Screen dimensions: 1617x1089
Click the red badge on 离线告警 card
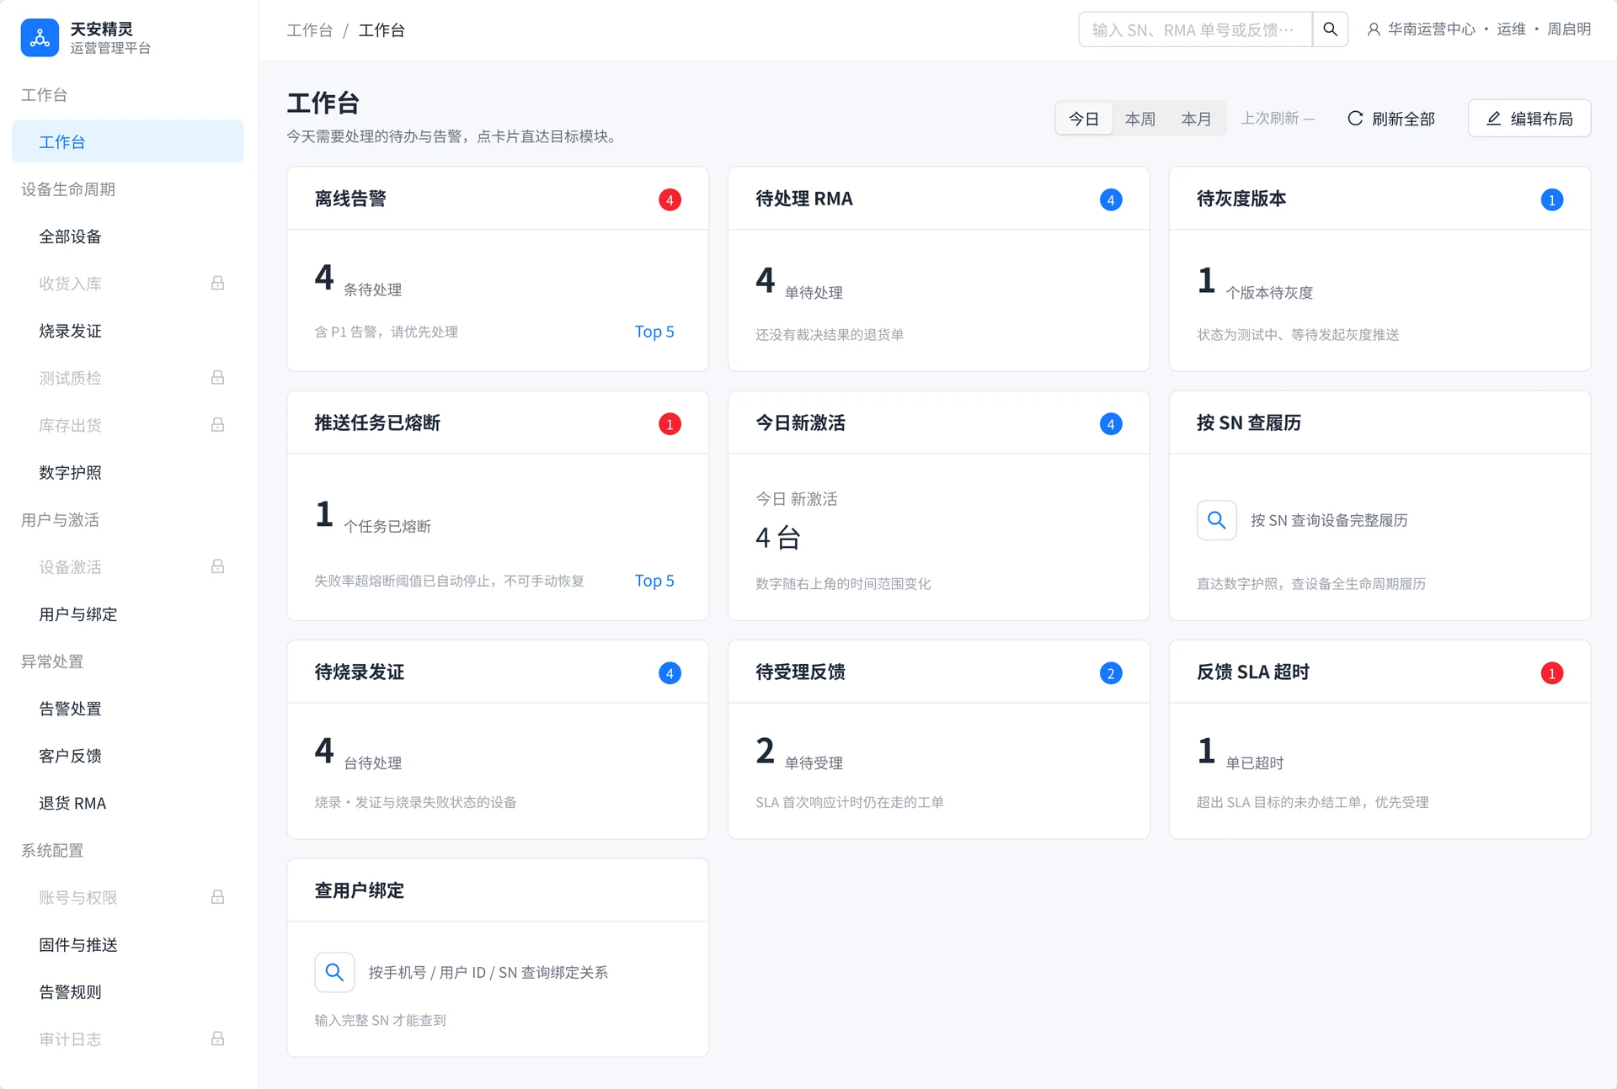coord(670,199)
